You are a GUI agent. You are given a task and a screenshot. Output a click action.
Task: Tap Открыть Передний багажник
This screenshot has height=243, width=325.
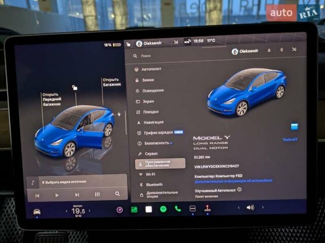pyautogui.click(x=52, y=99)
